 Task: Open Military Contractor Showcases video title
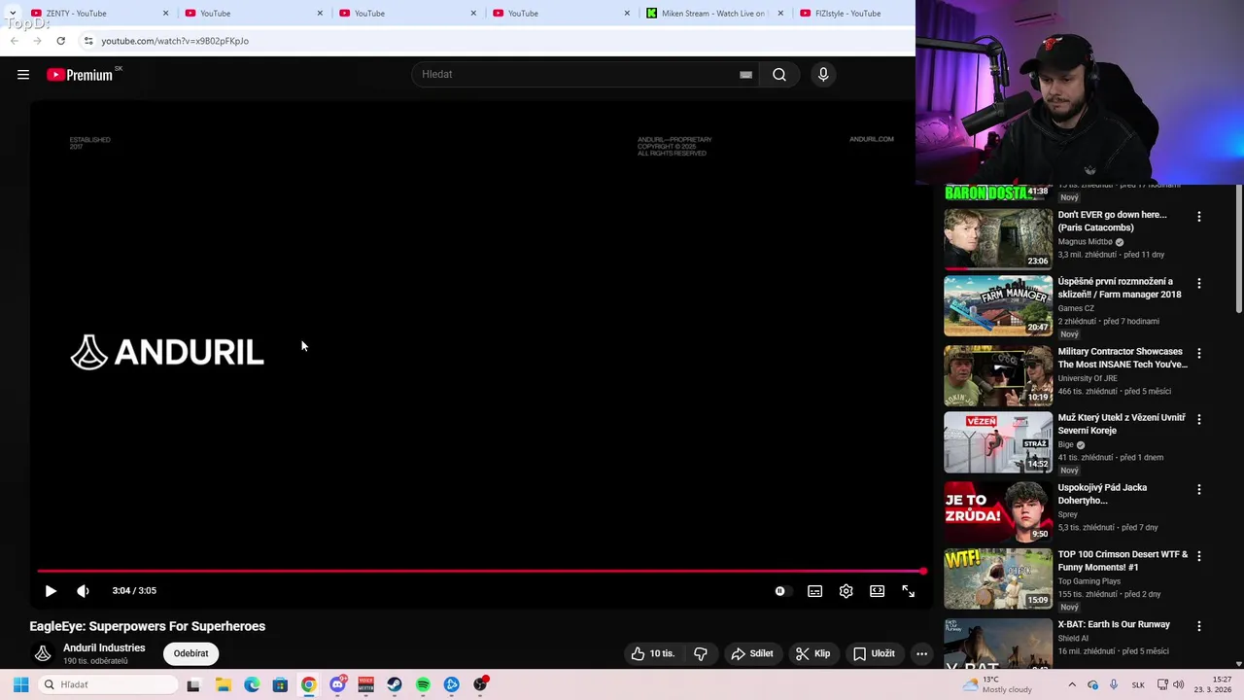point(1123,358)
